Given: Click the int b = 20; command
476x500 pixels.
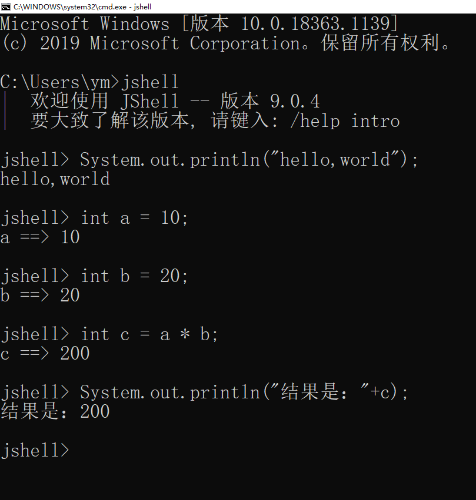Looking at the screenshot, I should (134, 276).
